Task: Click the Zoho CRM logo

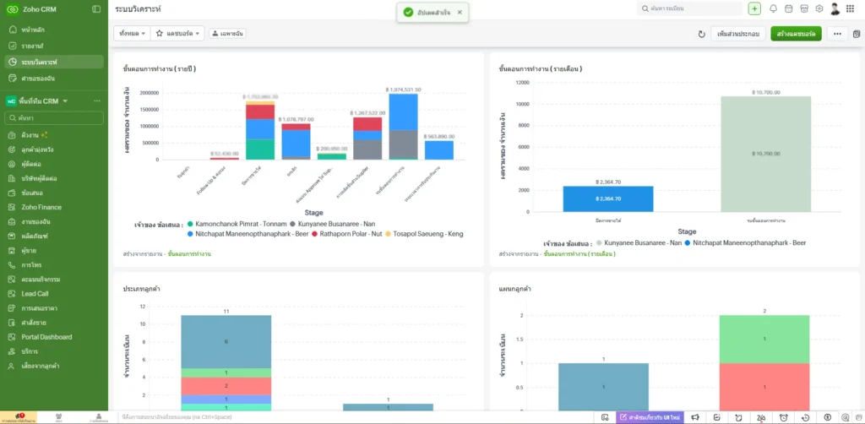Action: 14,9
